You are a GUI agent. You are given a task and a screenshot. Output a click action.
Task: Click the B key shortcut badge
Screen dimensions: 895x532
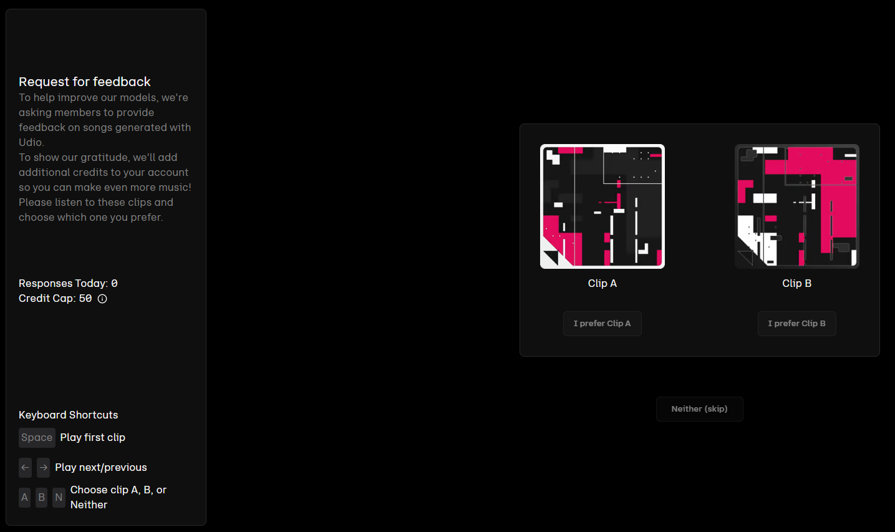pos(42,498)
